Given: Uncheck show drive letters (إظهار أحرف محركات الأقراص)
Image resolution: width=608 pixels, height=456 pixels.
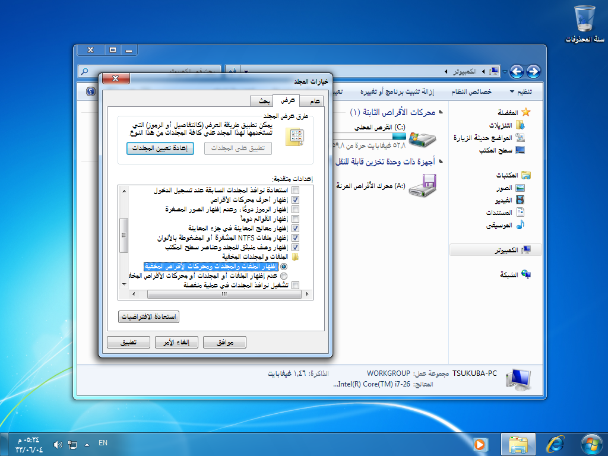Looking at the screenshot, I should (295, 199).
